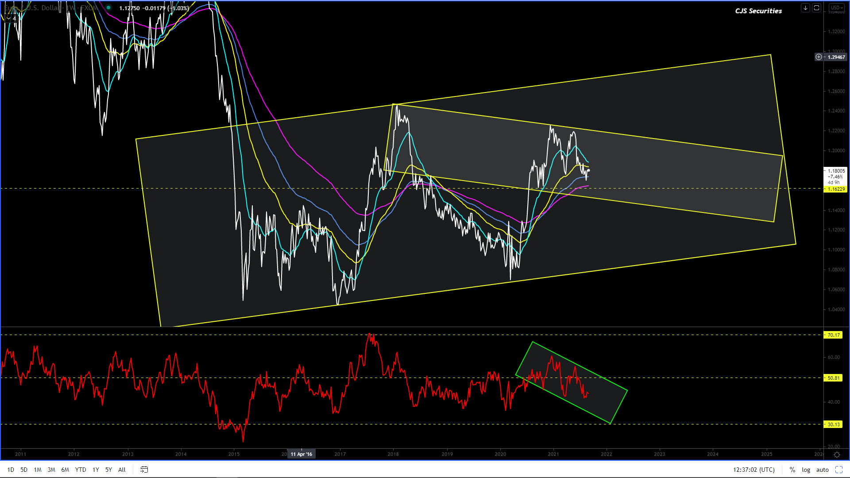Image resolution: width=850 pixels, height=478 pixels.
Task: Click the 11 Apr '16 date marker
Action: pos(301,454)
